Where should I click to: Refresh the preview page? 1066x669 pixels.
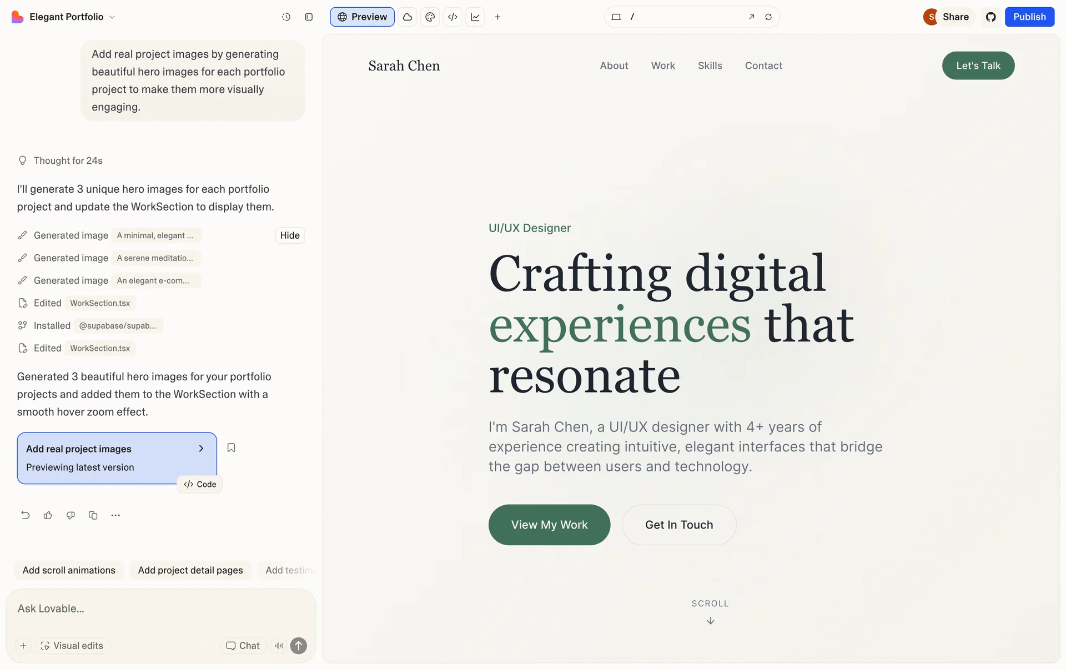click(x=768, y=17)
